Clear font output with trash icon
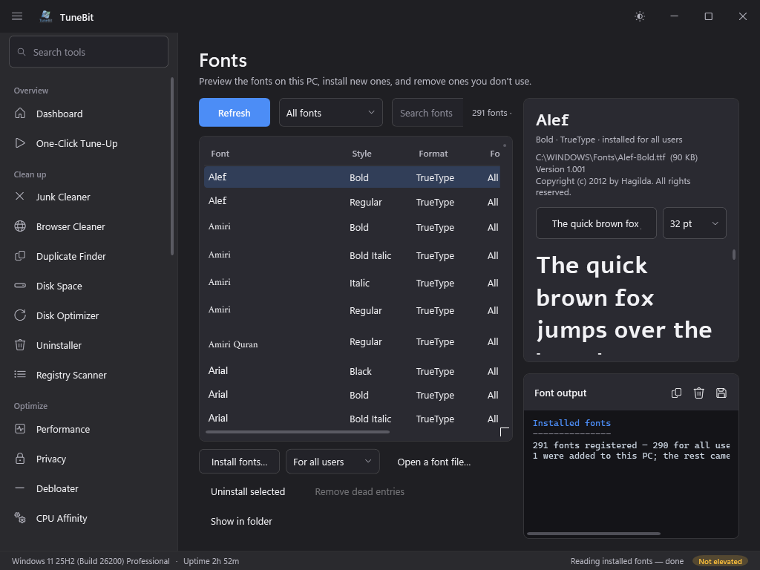Image resolution: width=760 pixels, height=570 pixels. pyautogui.click(x=698, y=393)
